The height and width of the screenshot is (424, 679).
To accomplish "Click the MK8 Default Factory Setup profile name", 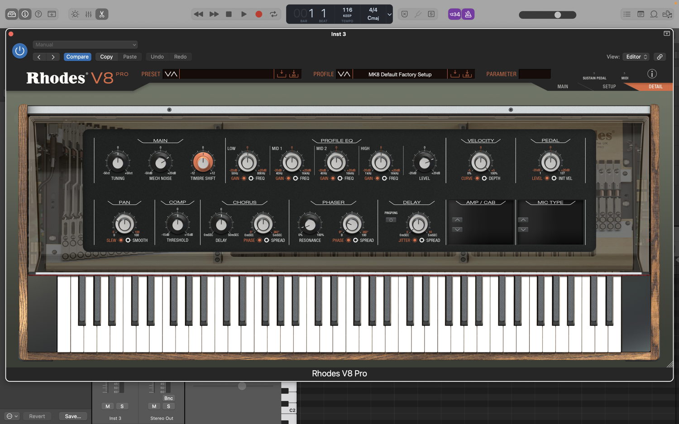I will click(400, 75).
